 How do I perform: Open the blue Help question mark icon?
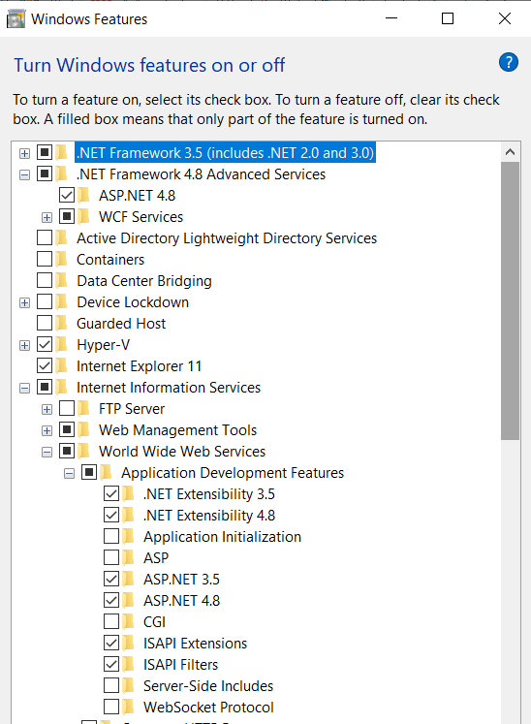click(509, 62)
